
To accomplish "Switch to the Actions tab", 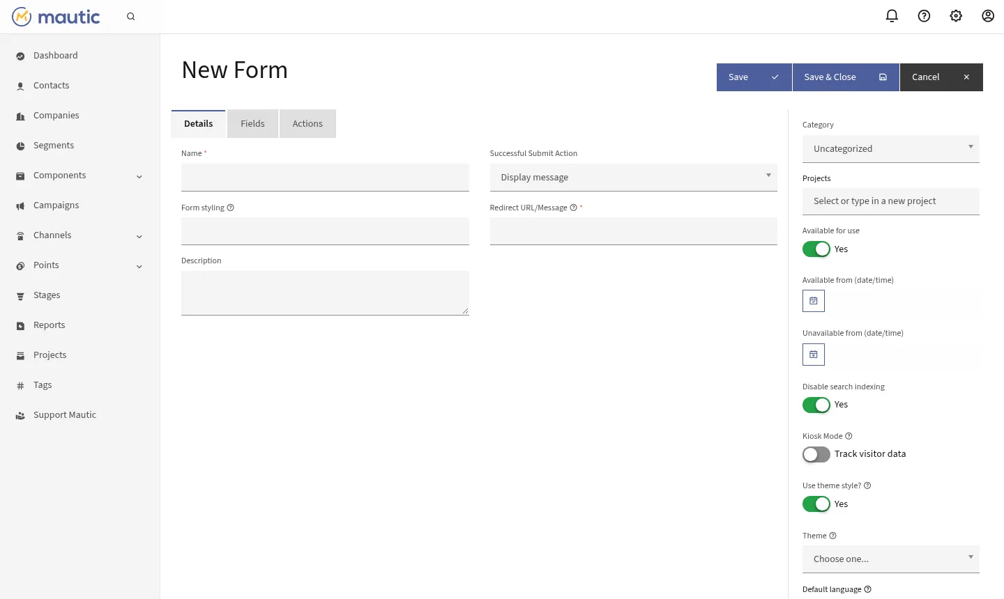I will [307, 123].
